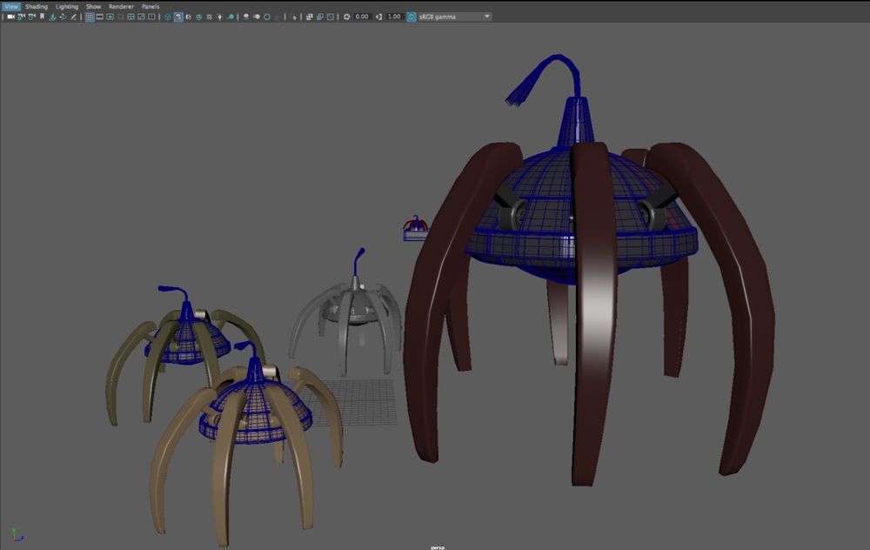Open the Renderer menu

pyautogui.click(x=121, y=6)
